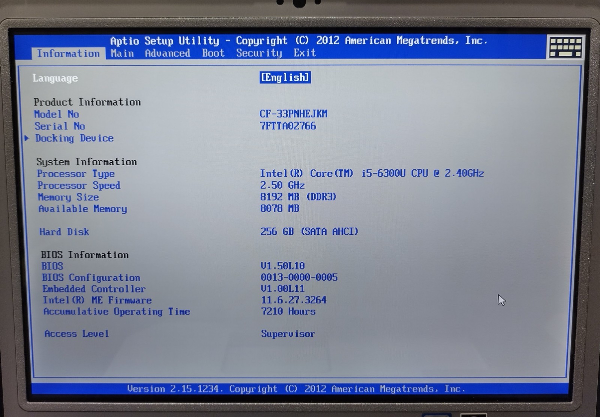Select the Supervisor access level value
This screenshot has height=417, width=600.
(288, 334)
